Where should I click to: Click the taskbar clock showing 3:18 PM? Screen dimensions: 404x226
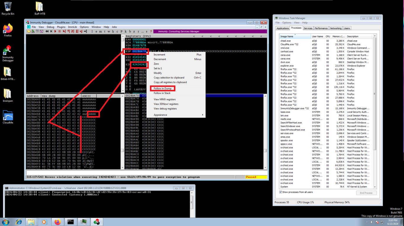[x=392, y=222]
